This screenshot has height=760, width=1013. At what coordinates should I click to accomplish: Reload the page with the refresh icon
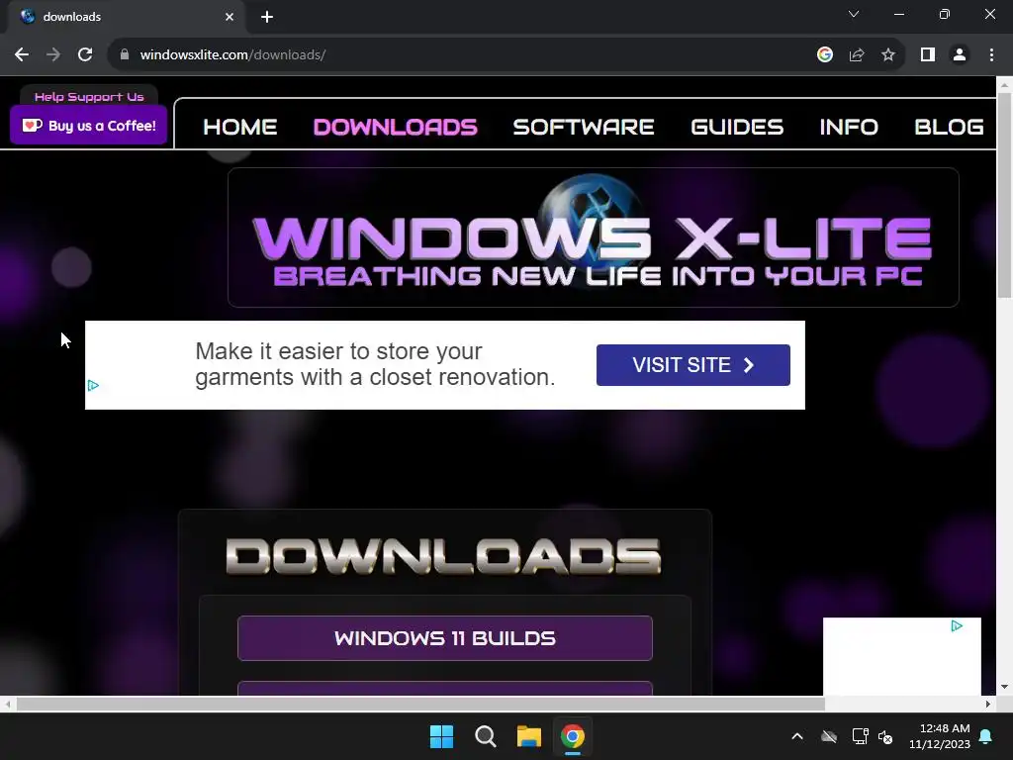[x=85, y=55]
